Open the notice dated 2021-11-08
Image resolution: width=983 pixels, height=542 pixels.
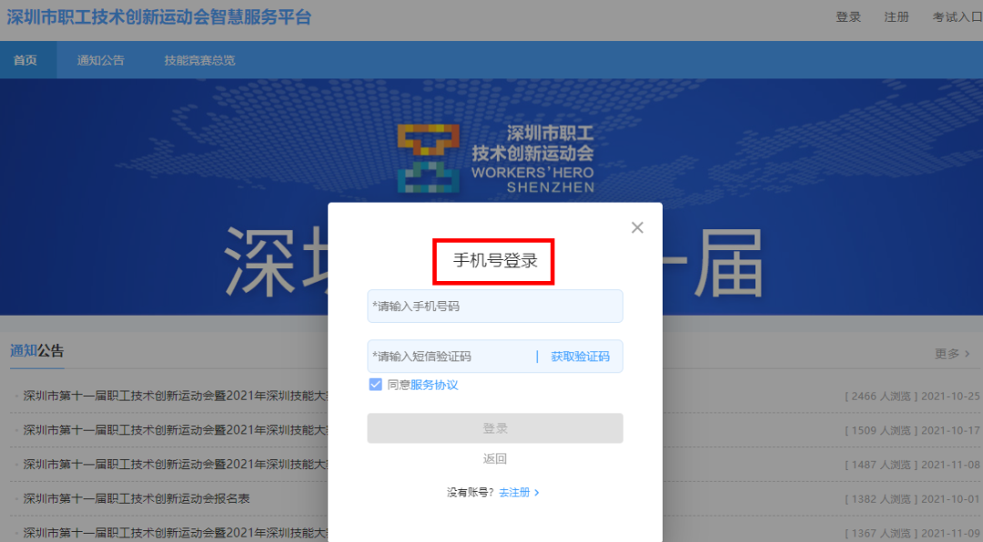(x=176, y=465)
